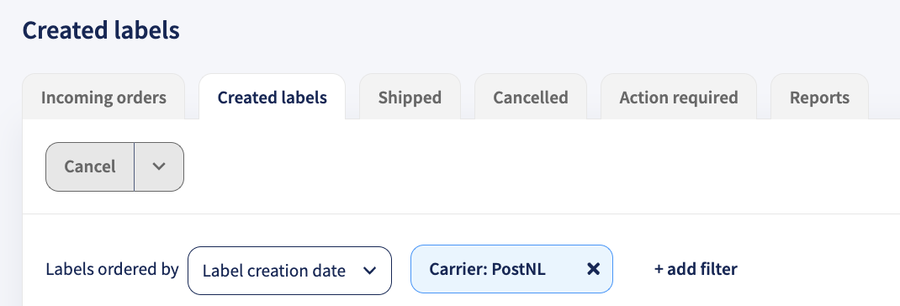Image resolution: width=900 pixels, height=306 pixels.
Task: Open the arrow menu beside Cancel
Action: pos(159,166)
